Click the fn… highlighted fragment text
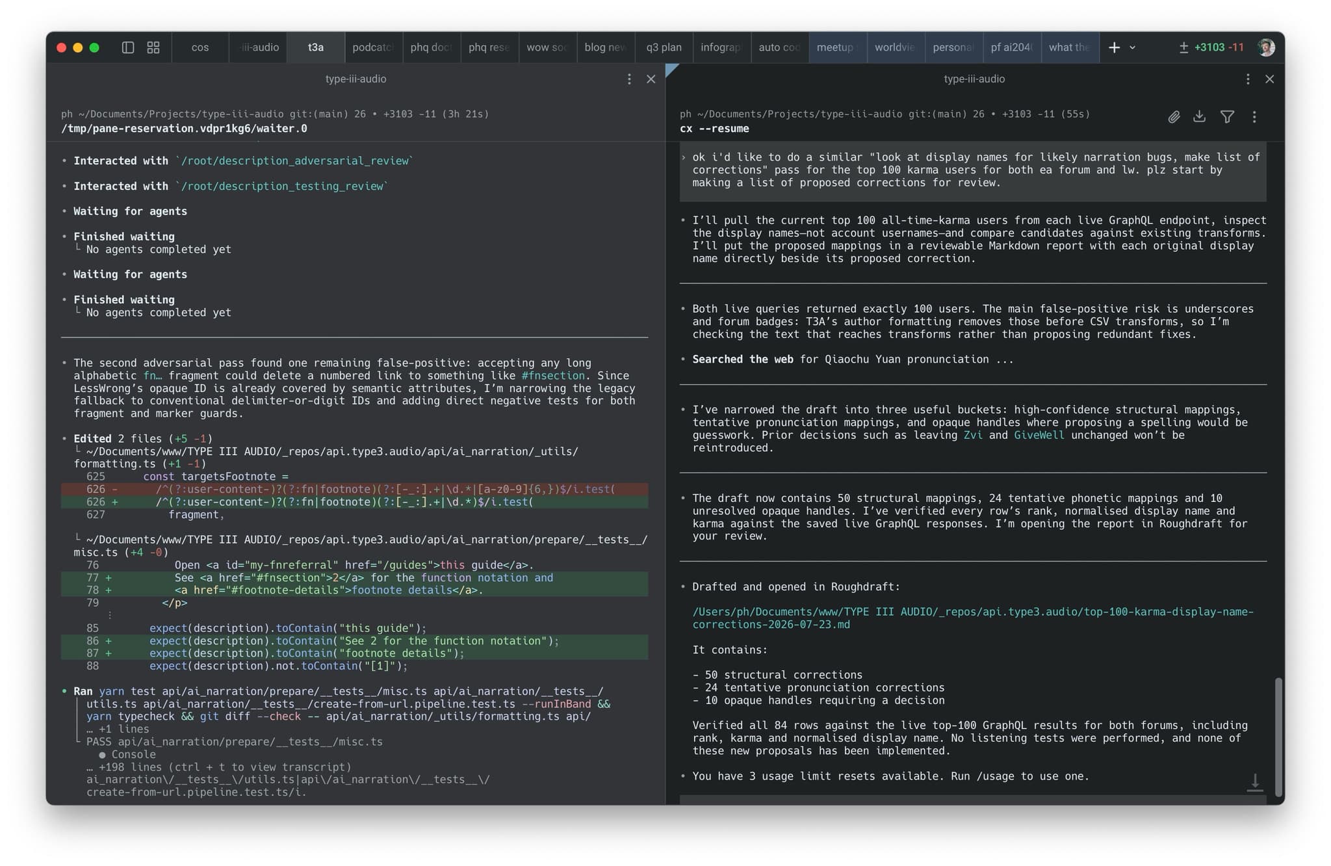 pos(153,376)
